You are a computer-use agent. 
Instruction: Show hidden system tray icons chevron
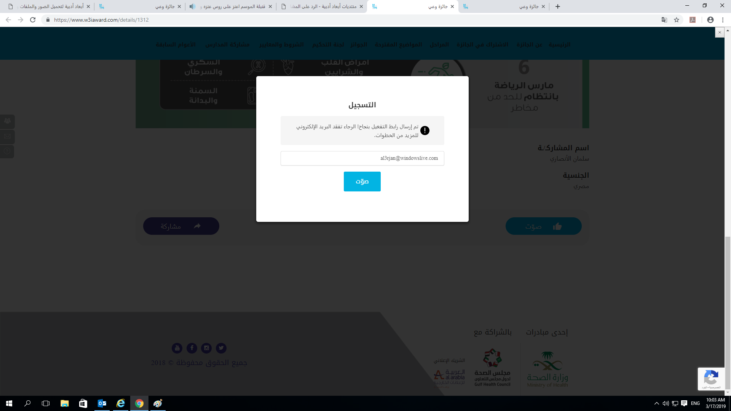click(657, 403)
